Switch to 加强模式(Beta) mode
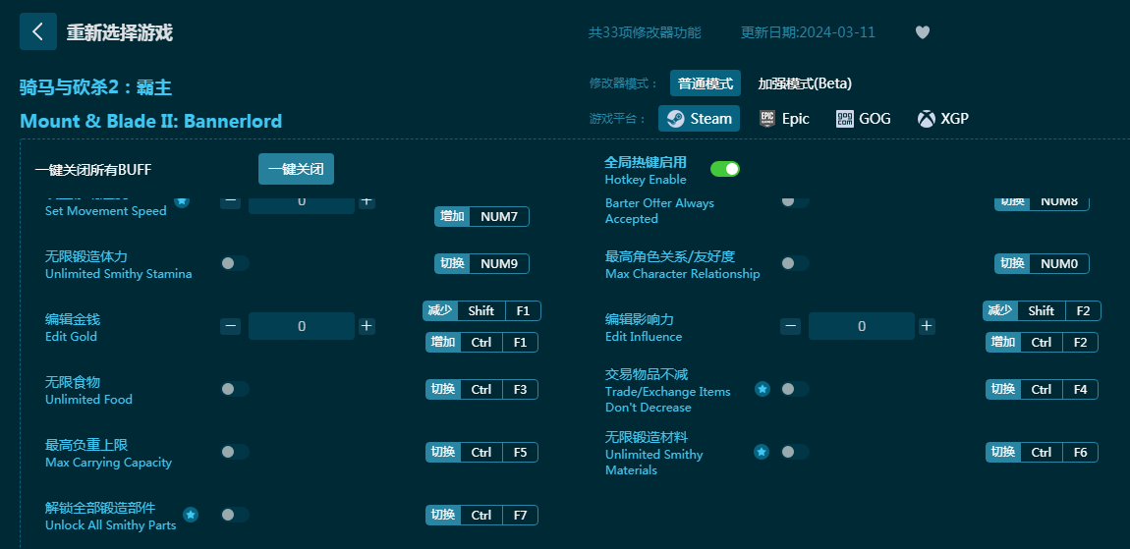The height and width of the screenshot is (549, 1130). tap(805, 83)
